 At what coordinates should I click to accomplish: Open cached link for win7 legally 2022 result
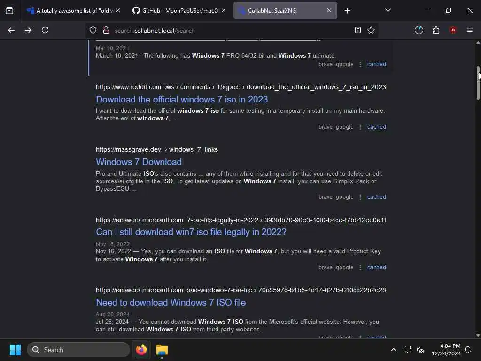click(377, 267)
